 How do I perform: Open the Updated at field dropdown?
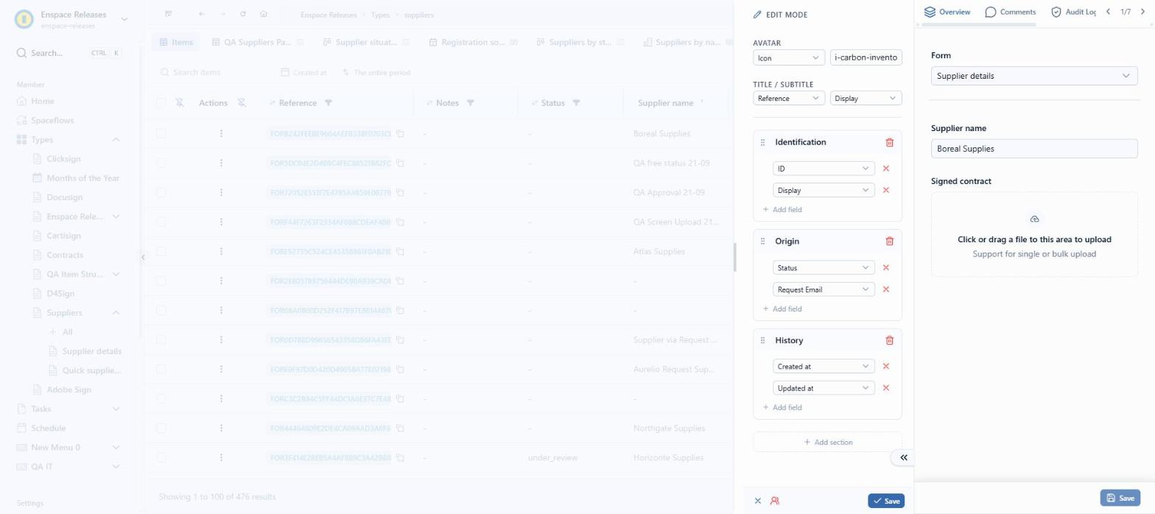point(824,388)
